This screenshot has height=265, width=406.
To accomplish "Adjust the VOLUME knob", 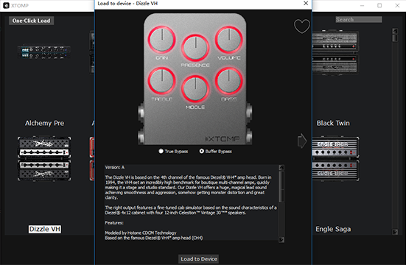I will click(229, 40).
